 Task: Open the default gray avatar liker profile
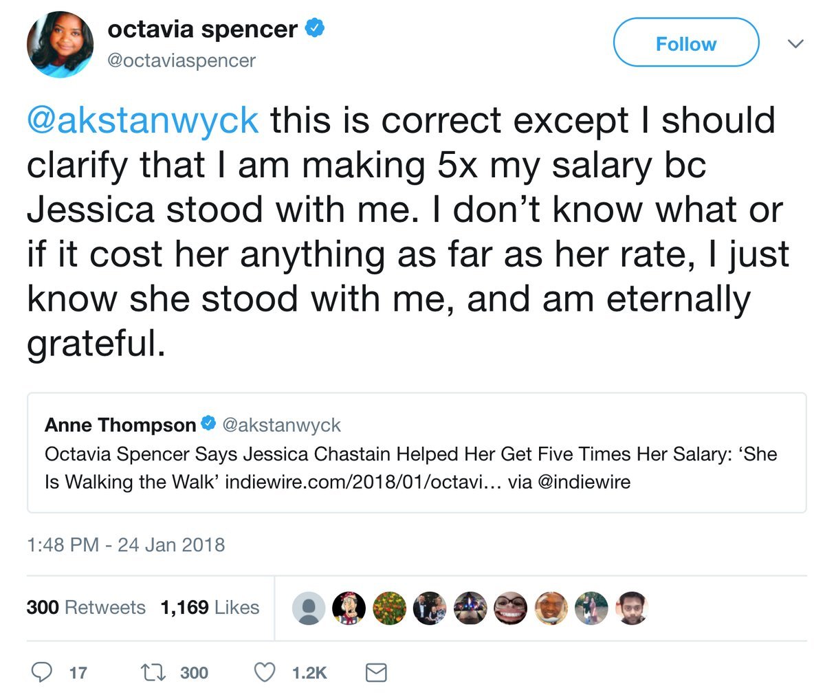(x=309, y=608)
